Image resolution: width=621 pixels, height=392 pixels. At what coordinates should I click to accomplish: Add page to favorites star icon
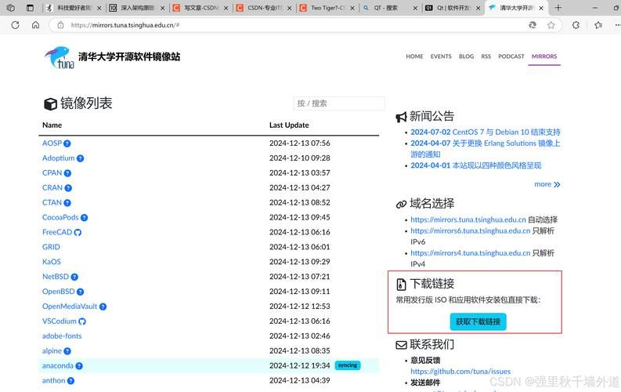click(x=551, y=25)
